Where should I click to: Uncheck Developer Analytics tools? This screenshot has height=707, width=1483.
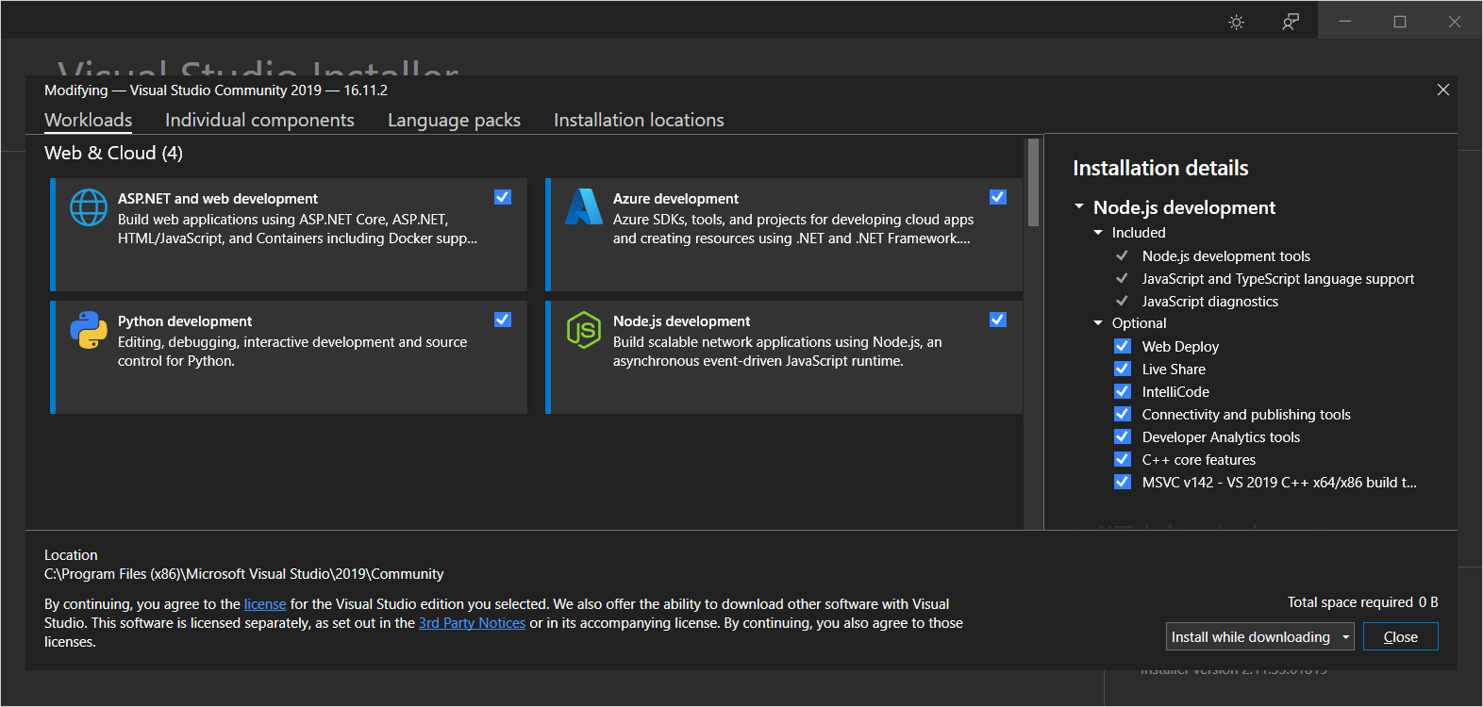(1123, 436)
